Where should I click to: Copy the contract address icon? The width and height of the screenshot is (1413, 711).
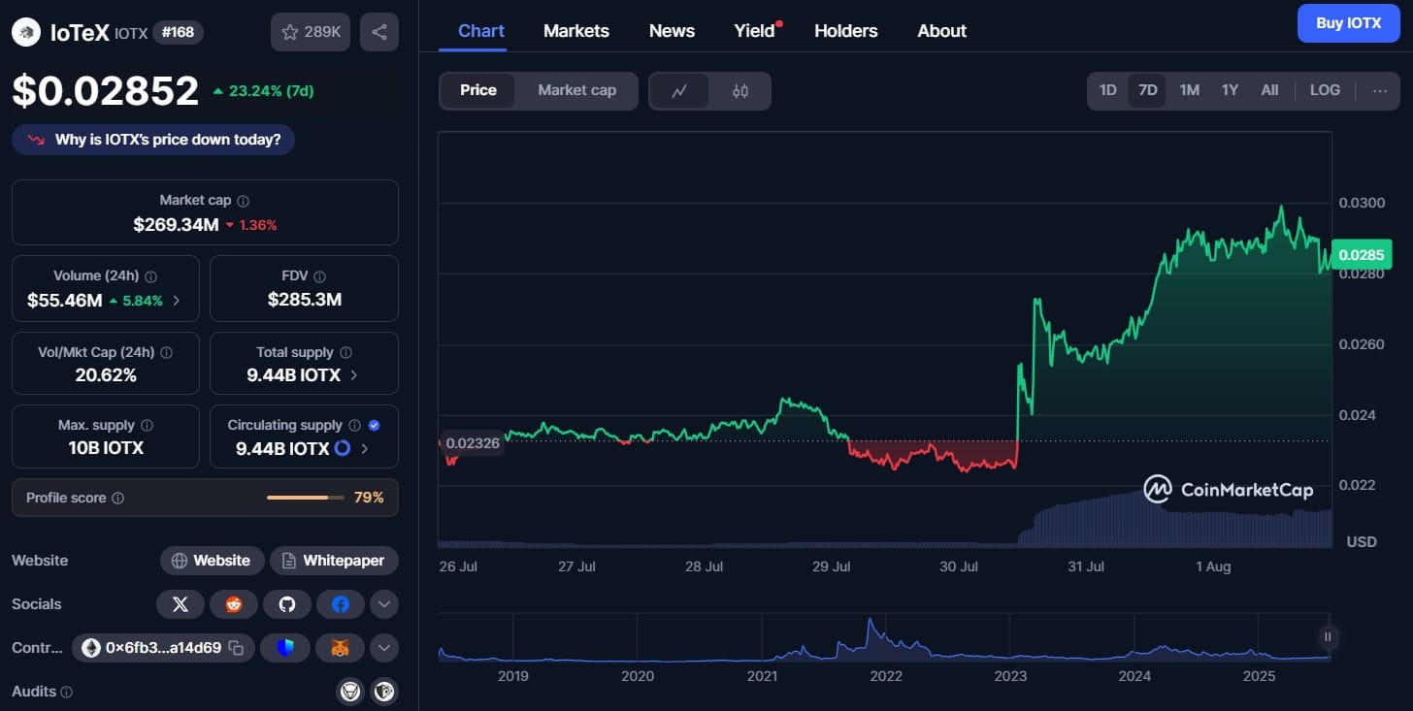click(236, 648)
